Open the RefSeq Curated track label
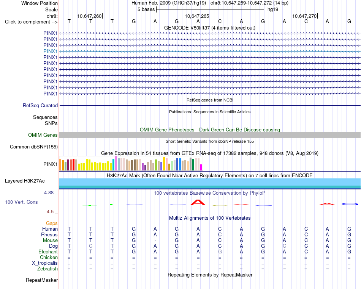361x289 pixels. tap(40, 105)
